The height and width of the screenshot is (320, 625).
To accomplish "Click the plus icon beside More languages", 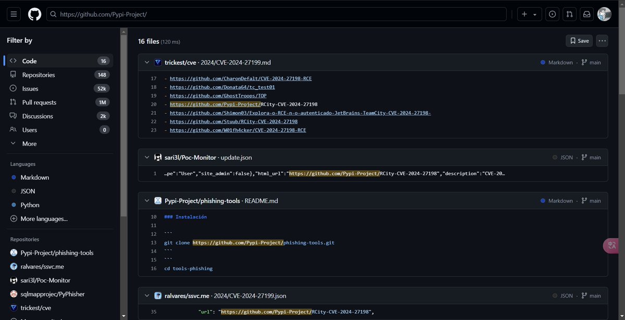I will pyautogui.click(x=14, y=219).
